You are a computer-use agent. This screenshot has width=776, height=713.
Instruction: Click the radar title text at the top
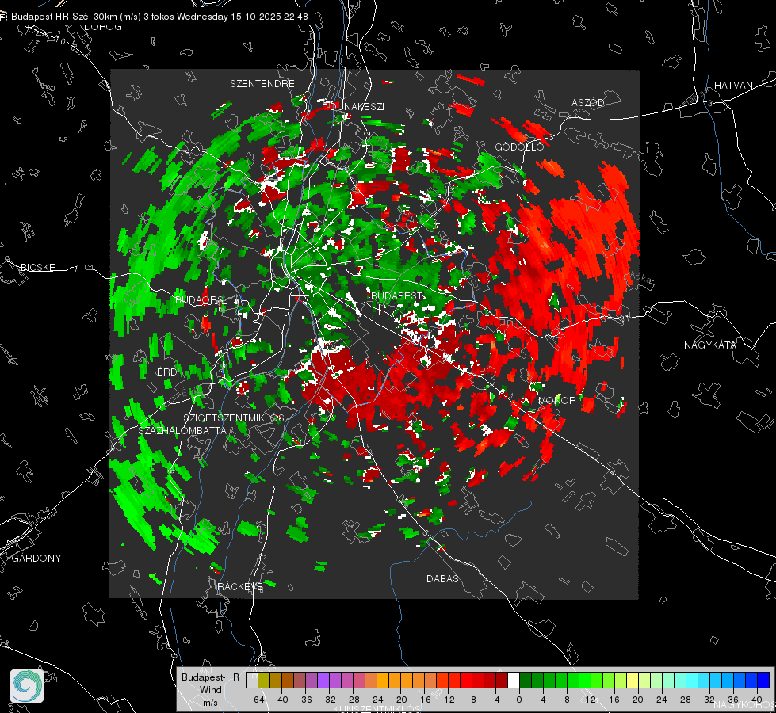pos(159,17)
